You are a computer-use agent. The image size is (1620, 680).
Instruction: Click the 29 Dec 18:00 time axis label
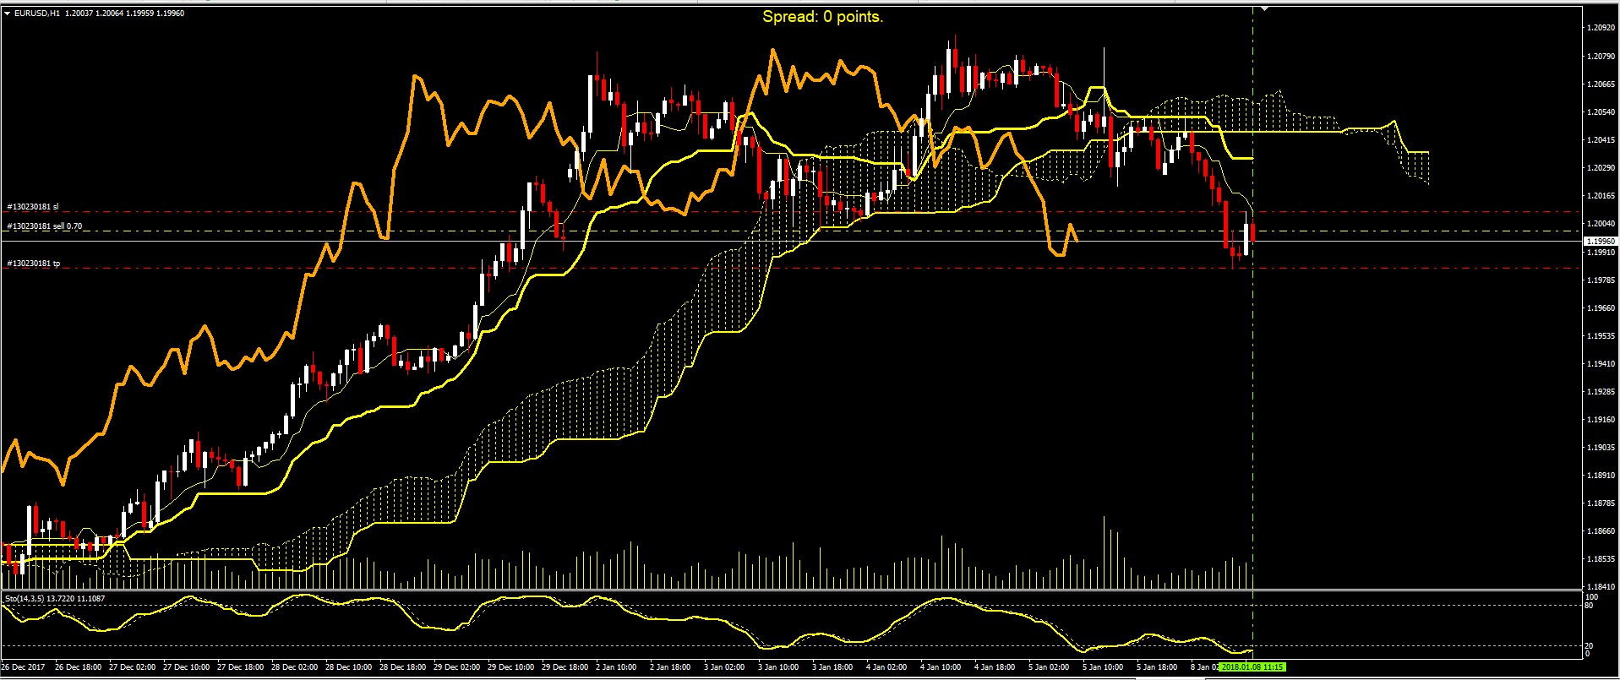click(565, 667)
